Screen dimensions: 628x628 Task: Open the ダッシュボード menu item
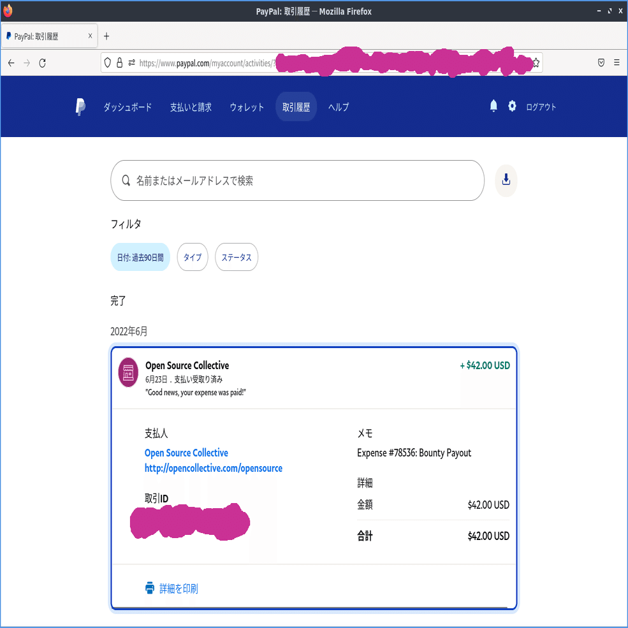point(128,107)
